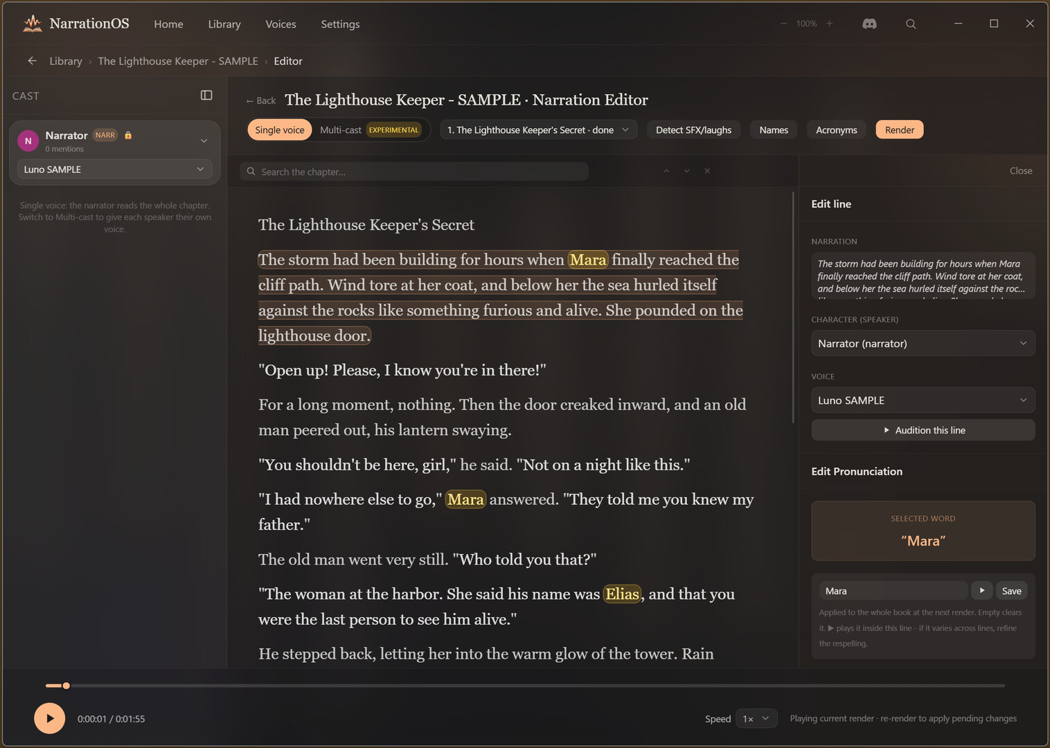This screenshot has height=748, width=1050.
Task: Click the Library breadcrumb link
Action: click(x=66, y=61)
